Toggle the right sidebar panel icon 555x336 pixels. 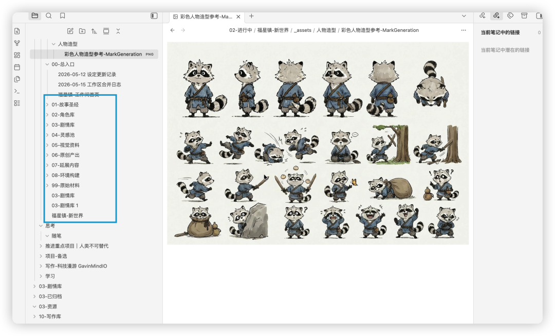point(539,15)
